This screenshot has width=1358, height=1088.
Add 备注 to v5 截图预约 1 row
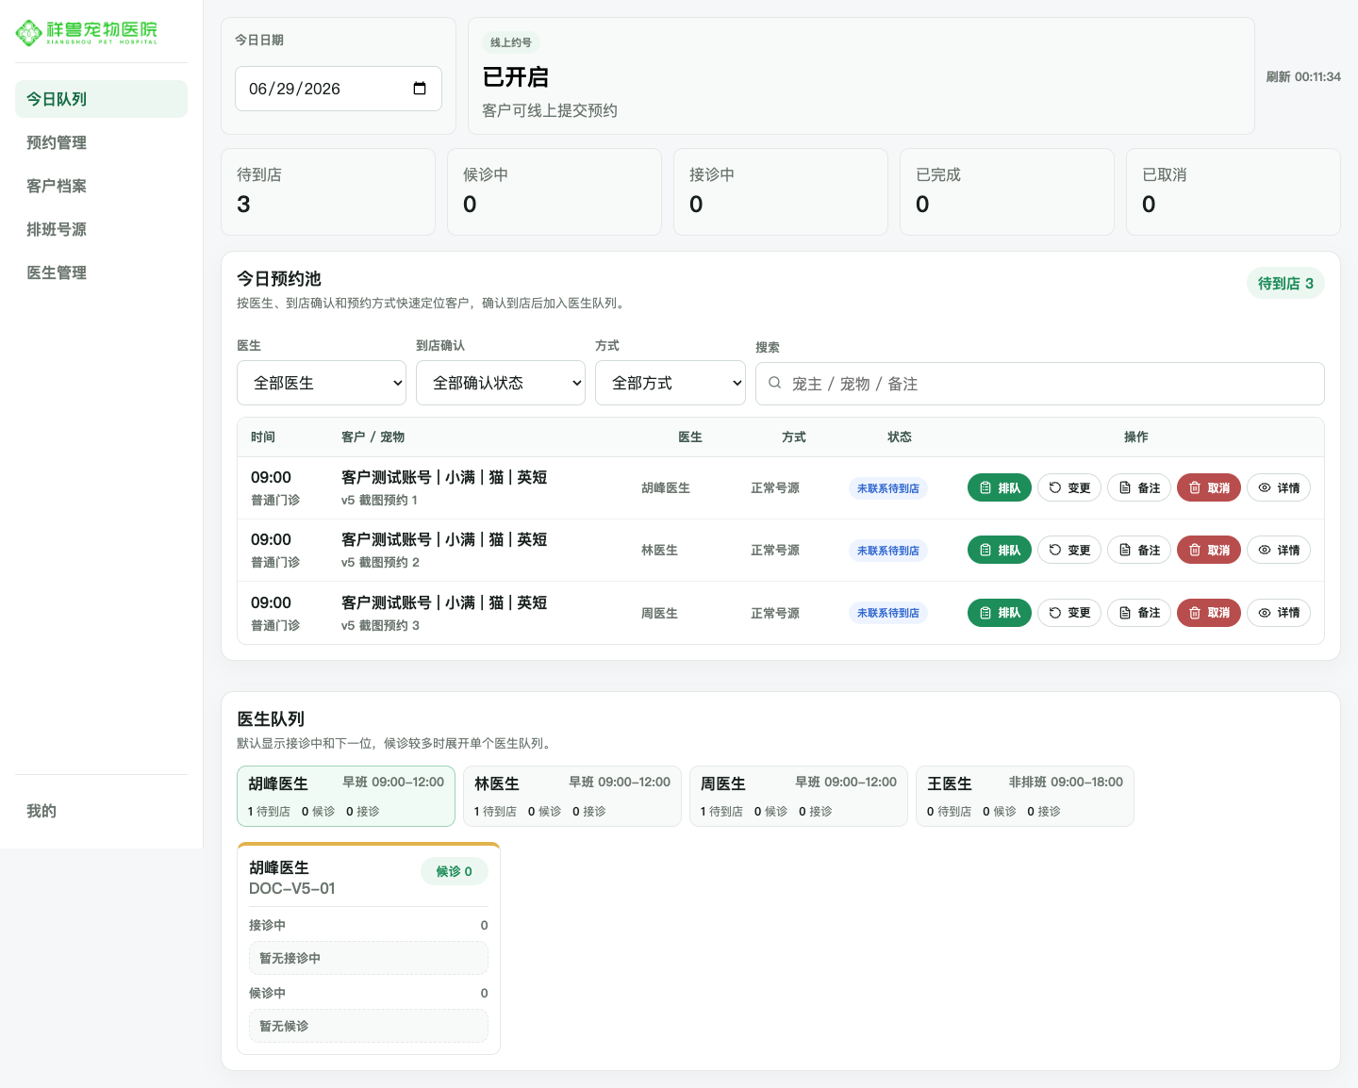[x=1139, y=487]
